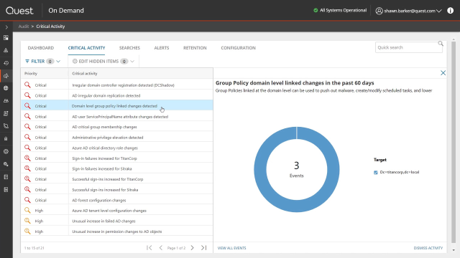
Task: Click the vertical scrollbar of main content
Action: 454,142
